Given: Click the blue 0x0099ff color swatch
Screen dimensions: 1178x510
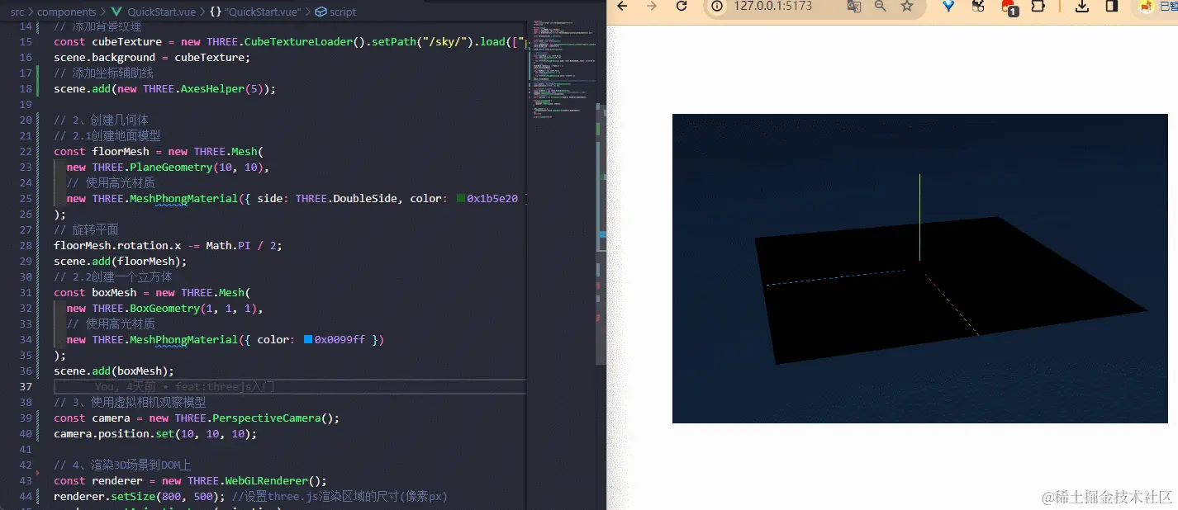Looking at the screenshot, I should 308,340.
